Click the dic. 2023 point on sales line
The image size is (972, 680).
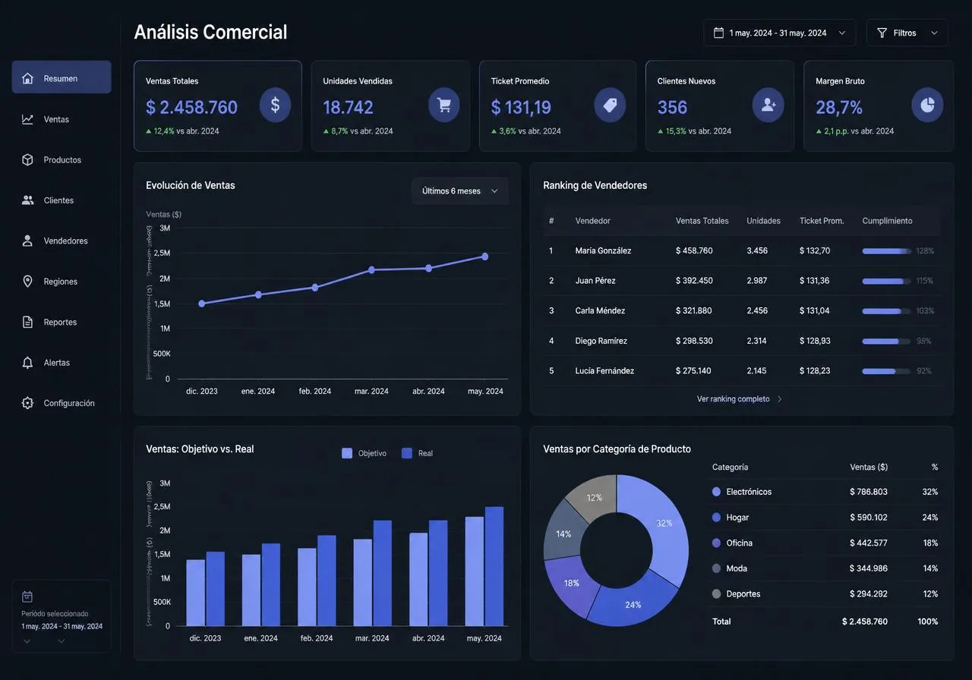pos(201,304)
